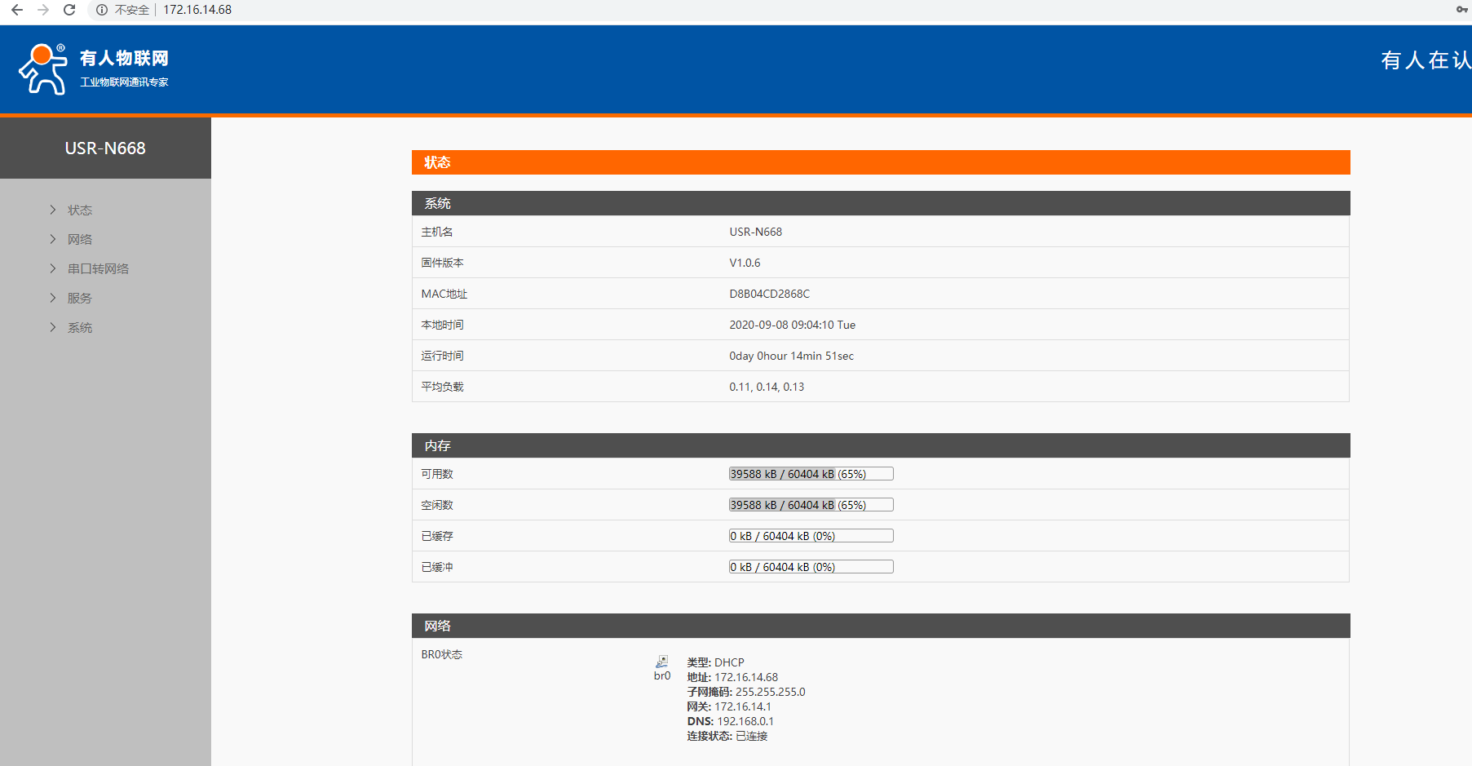Click the MAC address value D8B04CD2868C
This screenshot has width=1472, height=766.
769,294
